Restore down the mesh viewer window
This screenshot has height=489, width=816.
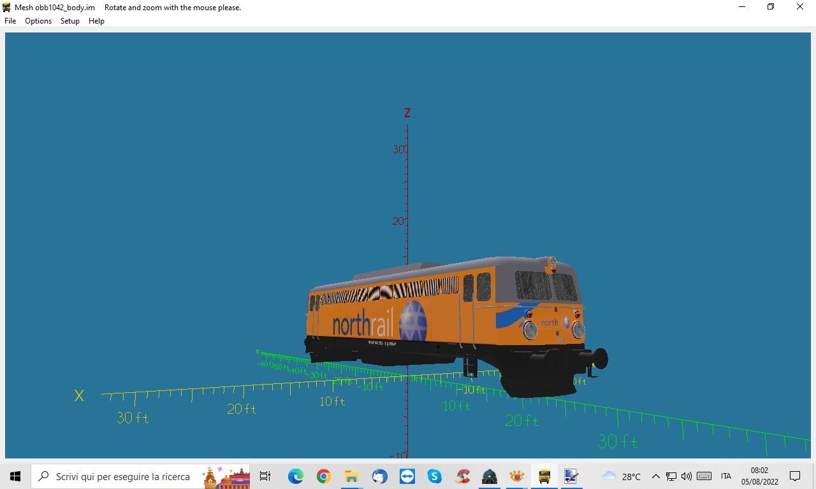(771, 7)
